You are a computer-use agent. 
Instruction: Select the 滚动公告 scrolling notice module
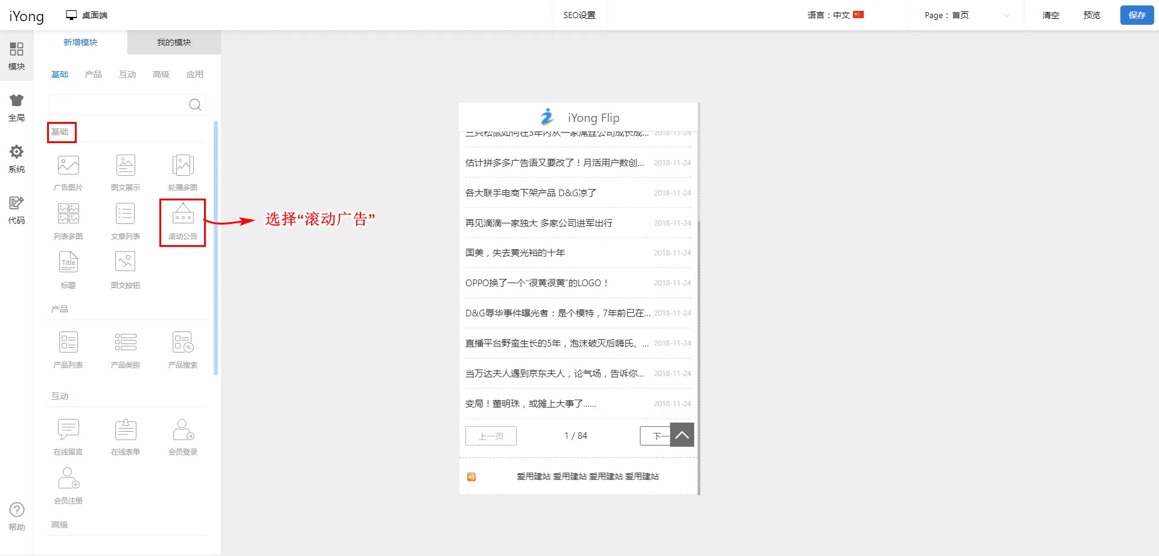click(x=182, y=221)
